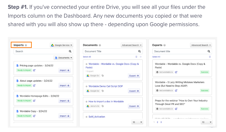
Task: Click Select All in Documents column
Action: [x=87, y=57]
